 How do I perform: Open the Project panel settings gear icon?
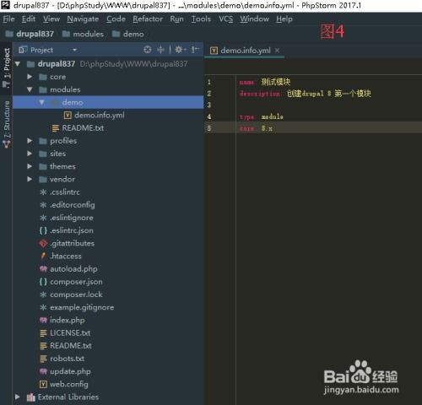pos(180,50)
